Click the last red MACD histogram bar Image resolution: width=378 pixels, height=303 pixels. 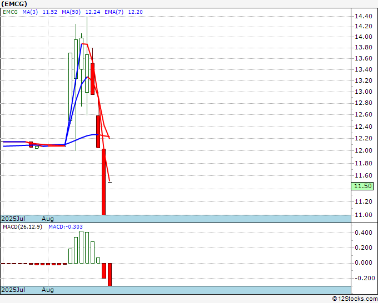(110, 275)
